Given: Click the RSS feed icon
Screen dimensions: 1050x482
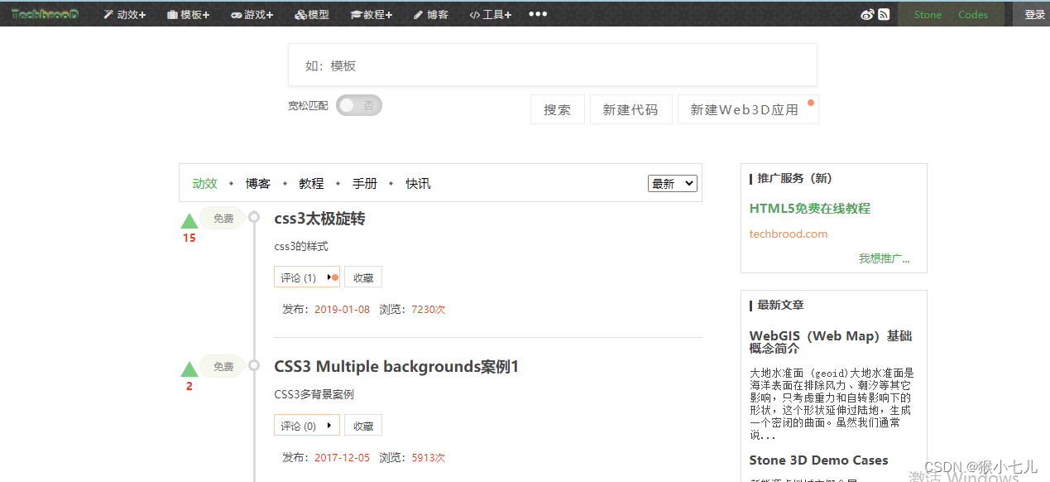Looking at the screenshot, I should [x=884, y=14].
